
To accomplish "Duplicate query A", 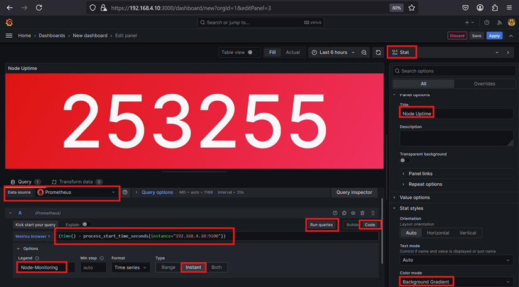I will coord(344,213).
